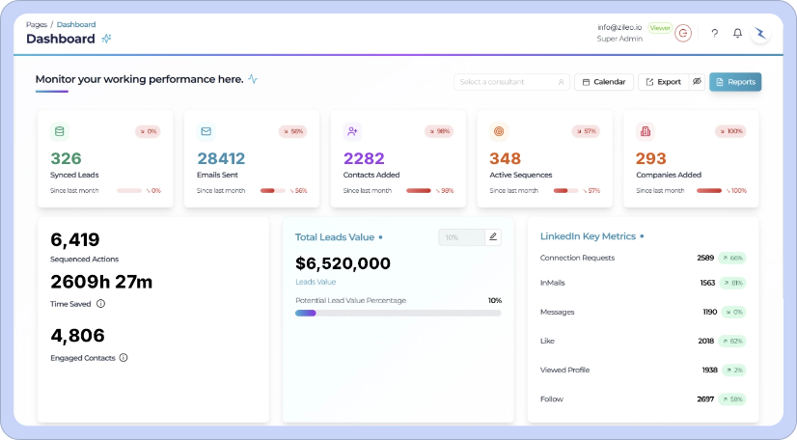
Task: Click the Synced Leads database icon
Action: (x=60, y=131)
